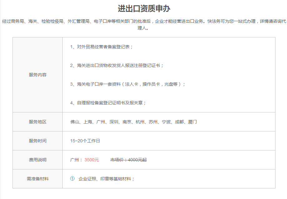This screenshot has width=287, height=199.
Task: Click 厦门 in the service regions list
Action: pos(192,122)
